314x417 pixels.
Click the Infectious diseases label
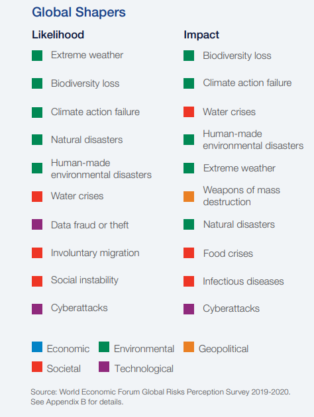[x=243, y=281]
